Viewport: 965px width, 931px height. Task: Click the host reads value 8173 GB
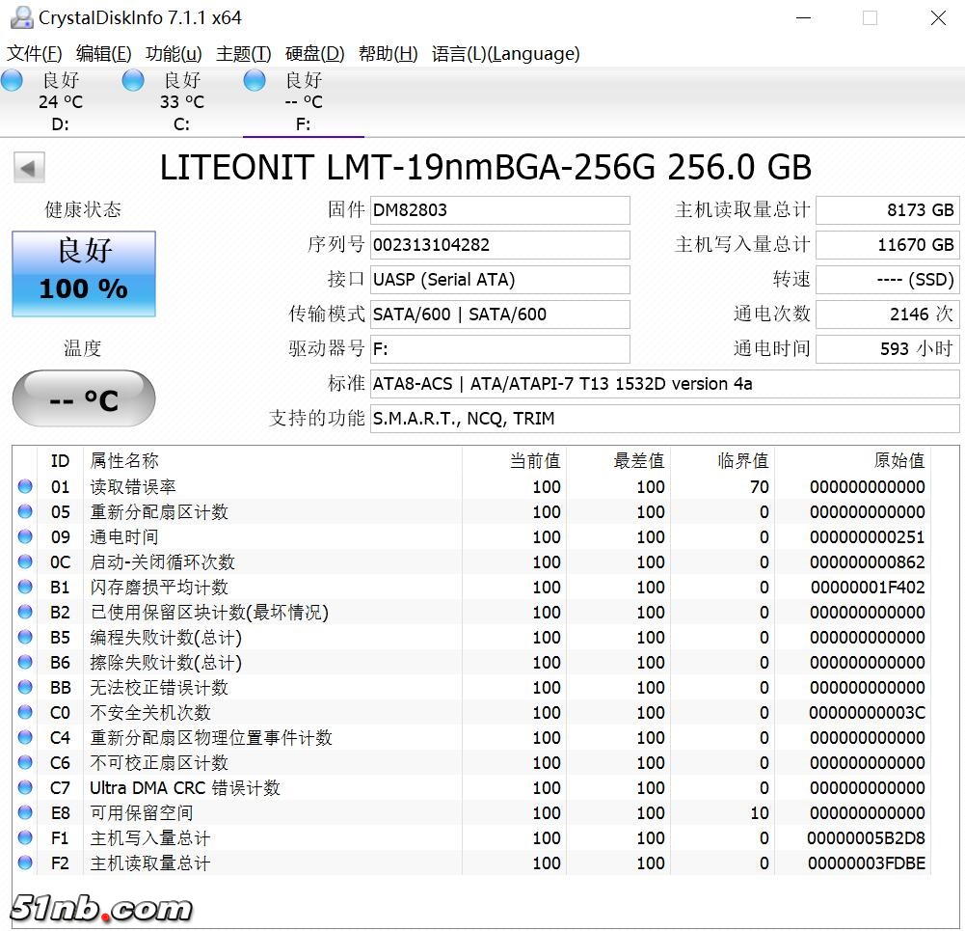(x=888, y=210)
